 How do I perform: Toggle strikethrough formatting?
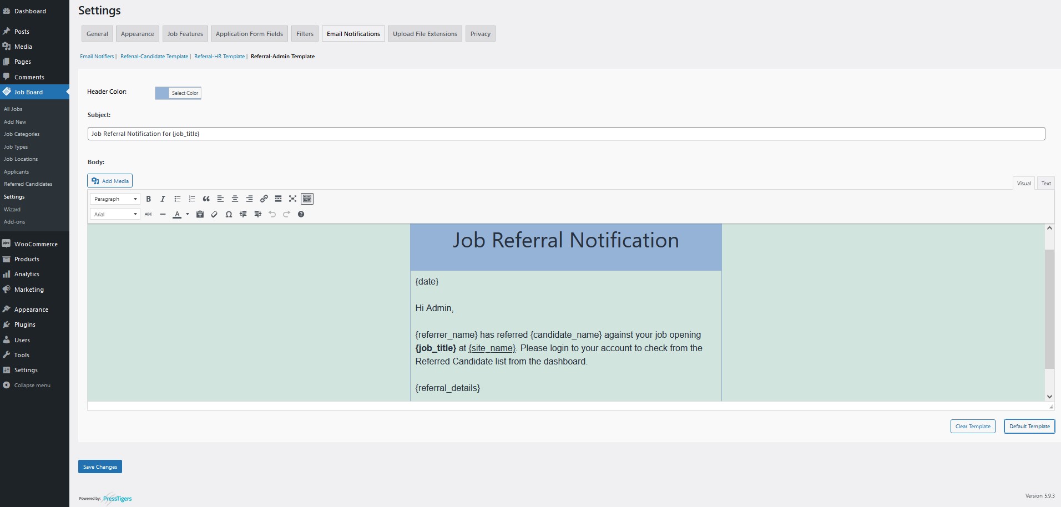[148, 214]
